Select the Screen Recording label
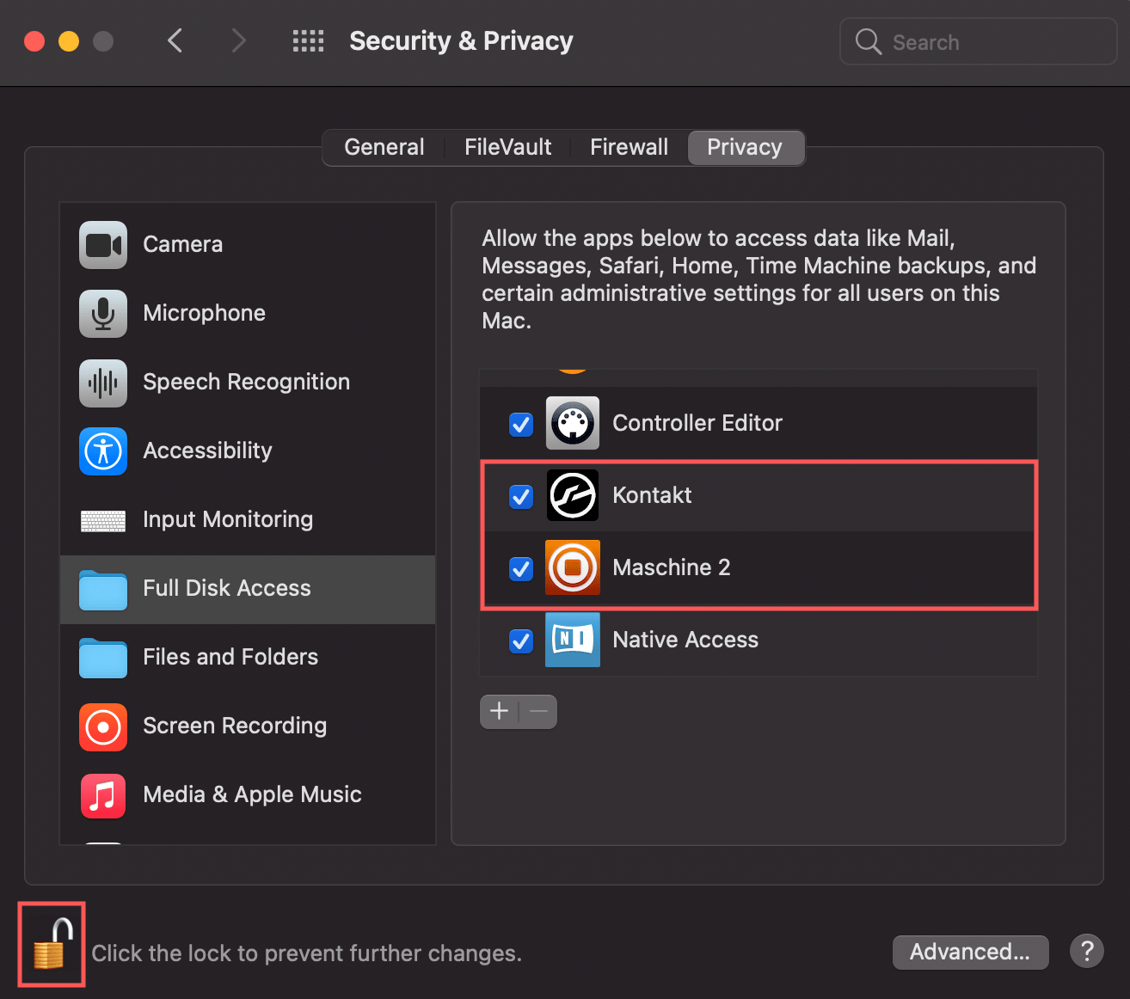The width and height of the screenshot is (1130, 999). coord(235,726)
